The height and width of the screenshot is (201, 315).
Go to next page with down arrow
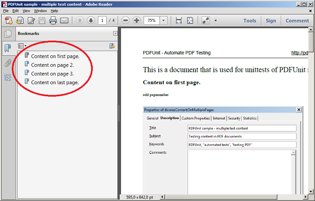pos(91,21)
